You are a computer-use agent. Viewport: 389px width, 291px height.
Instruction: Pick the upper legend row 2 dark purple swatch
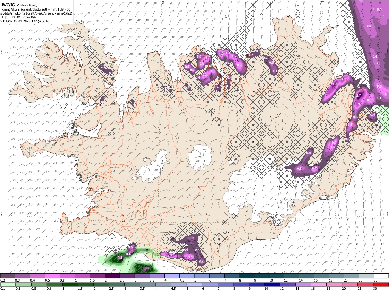pyautogui.click(x=112, y=276)
